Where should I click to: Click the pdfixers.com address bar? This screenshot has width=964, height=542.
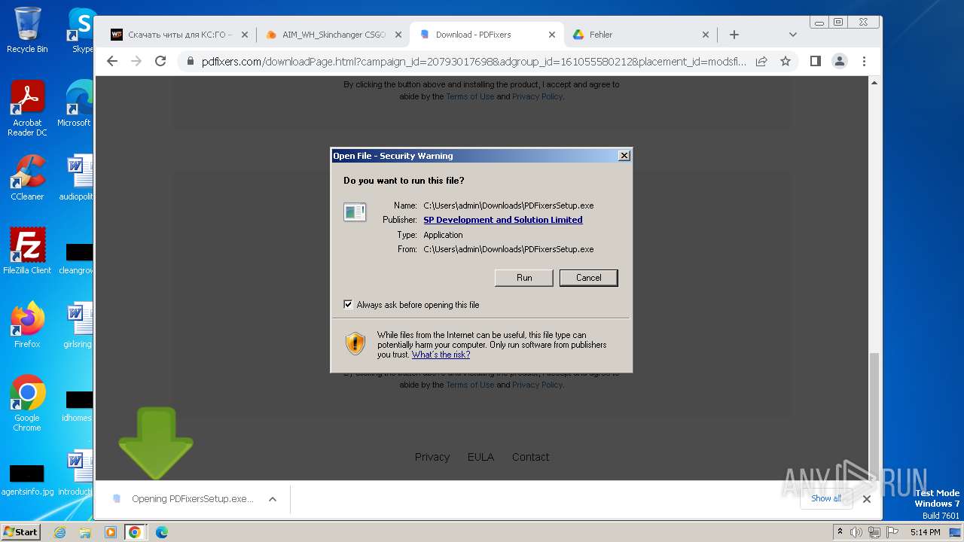[x=474, y=62]
